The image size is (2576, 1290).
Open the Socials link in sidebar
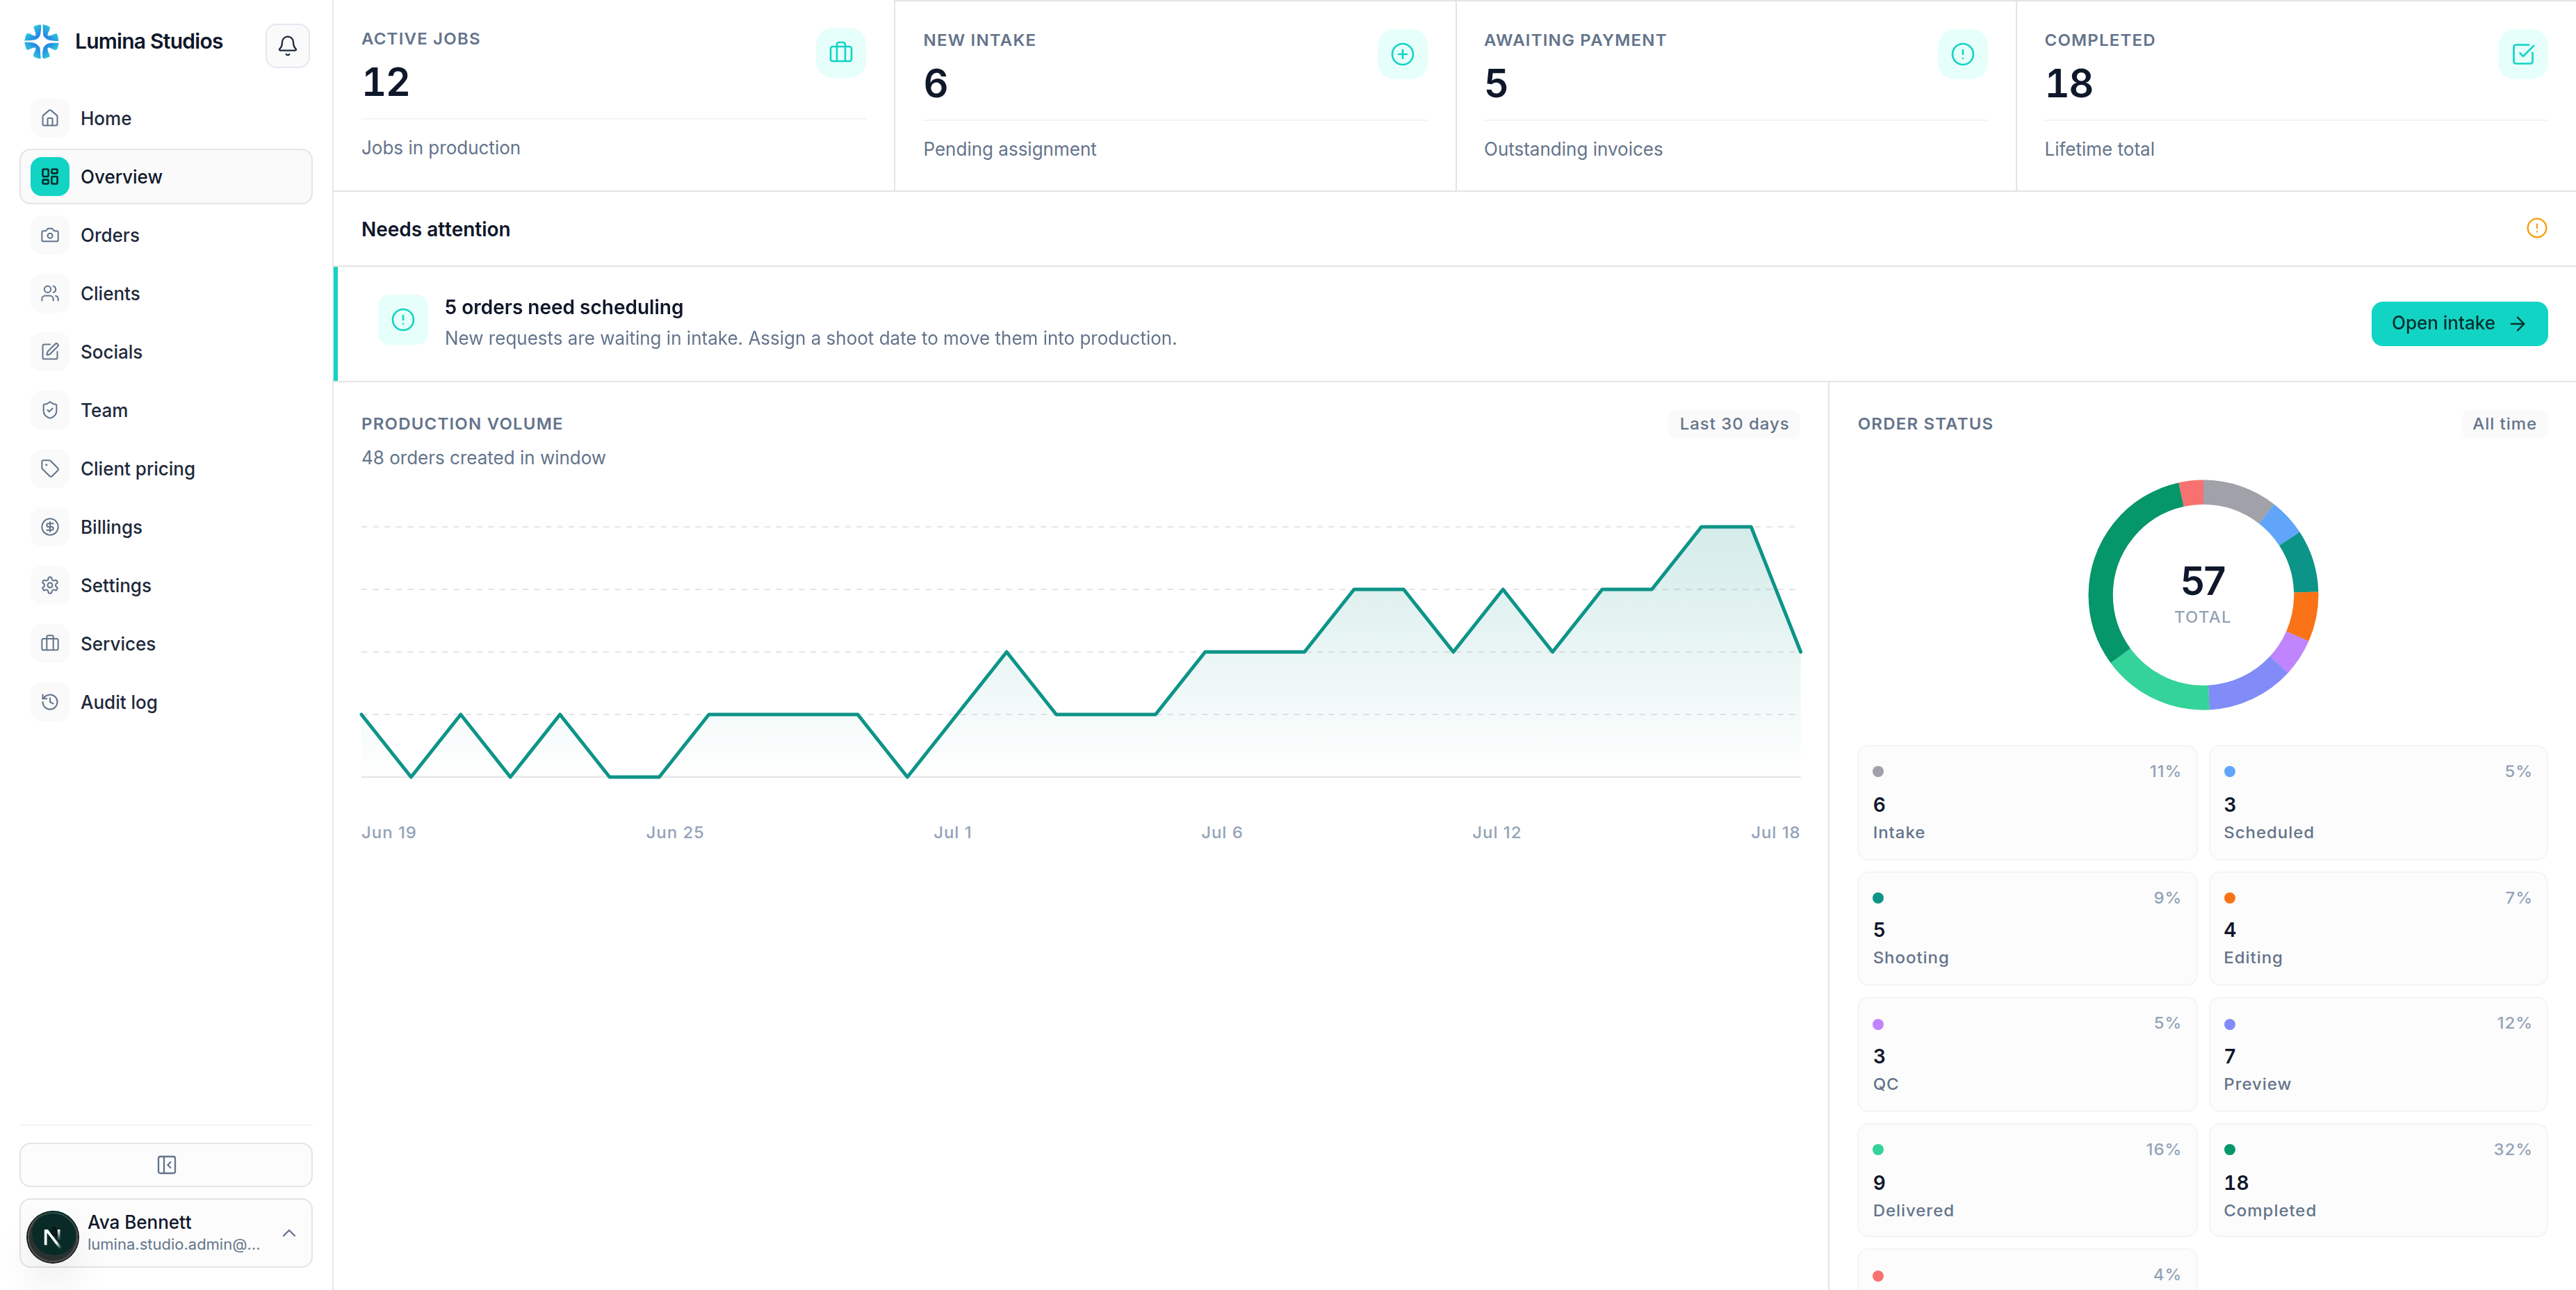(x=166, y=352)
